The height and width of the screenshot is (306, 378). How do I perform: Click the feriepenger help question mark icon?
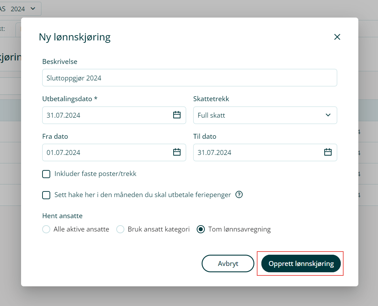[x=239, y=195]
